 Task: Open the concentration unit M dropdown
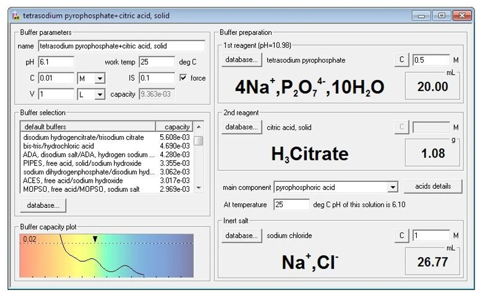(x=100, y=78)
